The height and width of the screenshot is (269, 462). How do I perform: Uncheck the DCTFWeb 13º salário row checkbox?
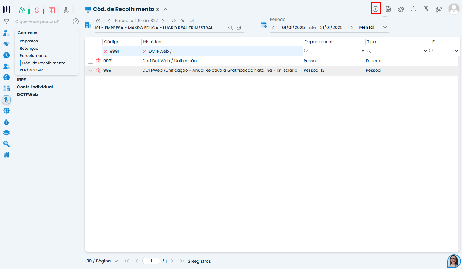91,71
